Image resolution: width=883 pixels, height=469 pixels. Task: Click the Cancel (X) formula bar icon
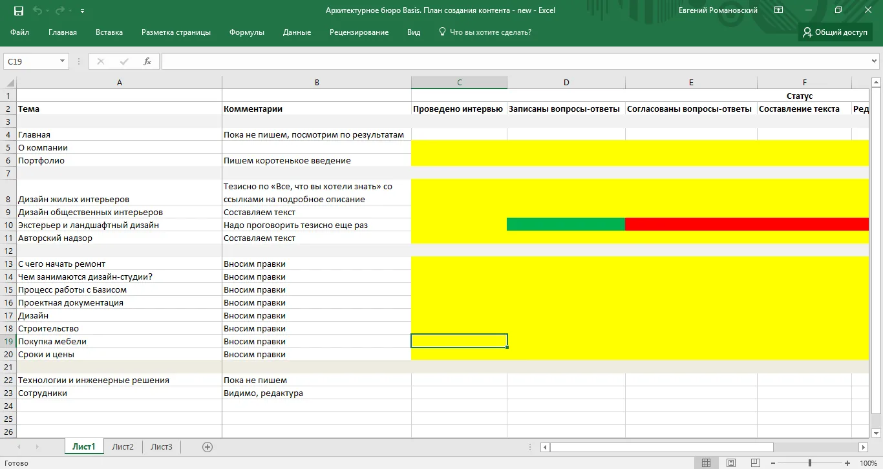tap(100, 61)
